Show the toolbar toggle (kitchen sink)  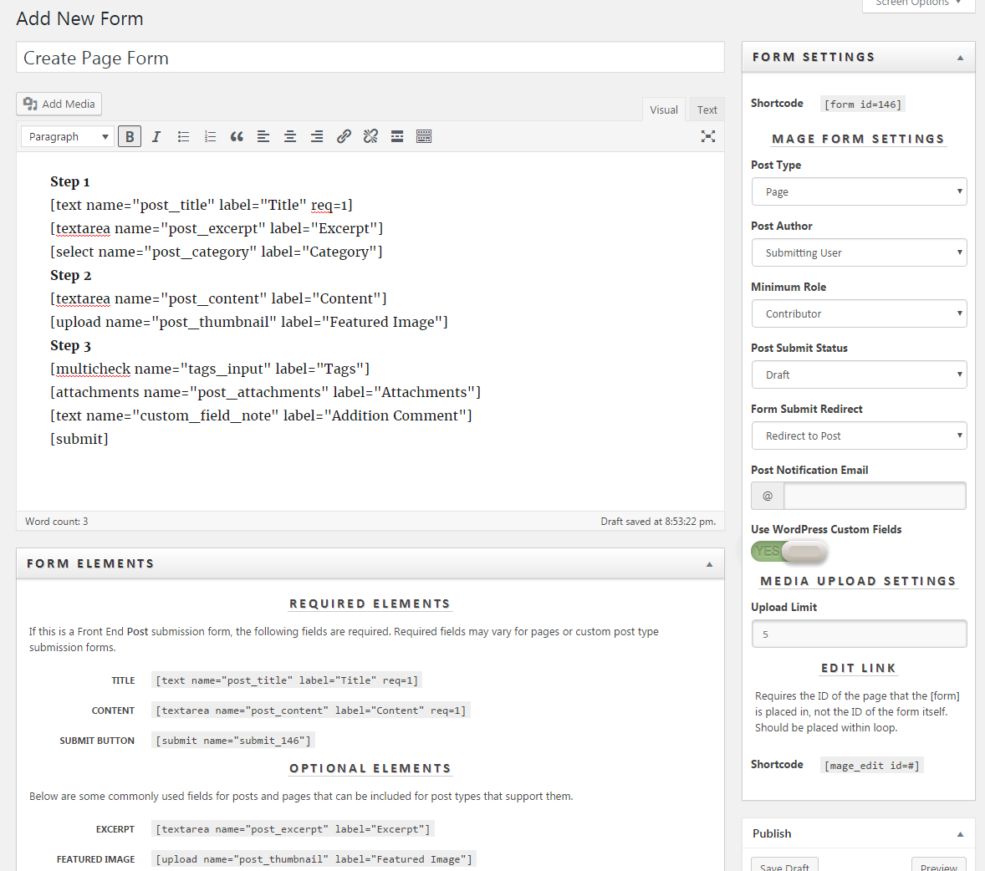click(424, 136)
